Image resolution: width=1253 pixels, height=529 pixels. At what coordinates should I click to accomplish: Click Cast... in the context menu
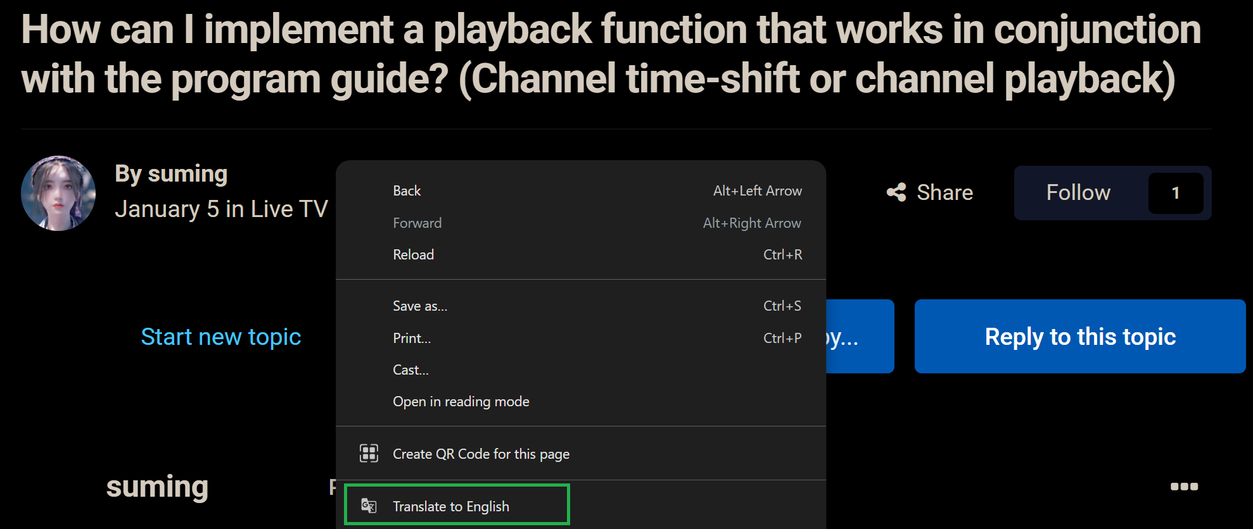pyautogui.click(x=410, y=370)
